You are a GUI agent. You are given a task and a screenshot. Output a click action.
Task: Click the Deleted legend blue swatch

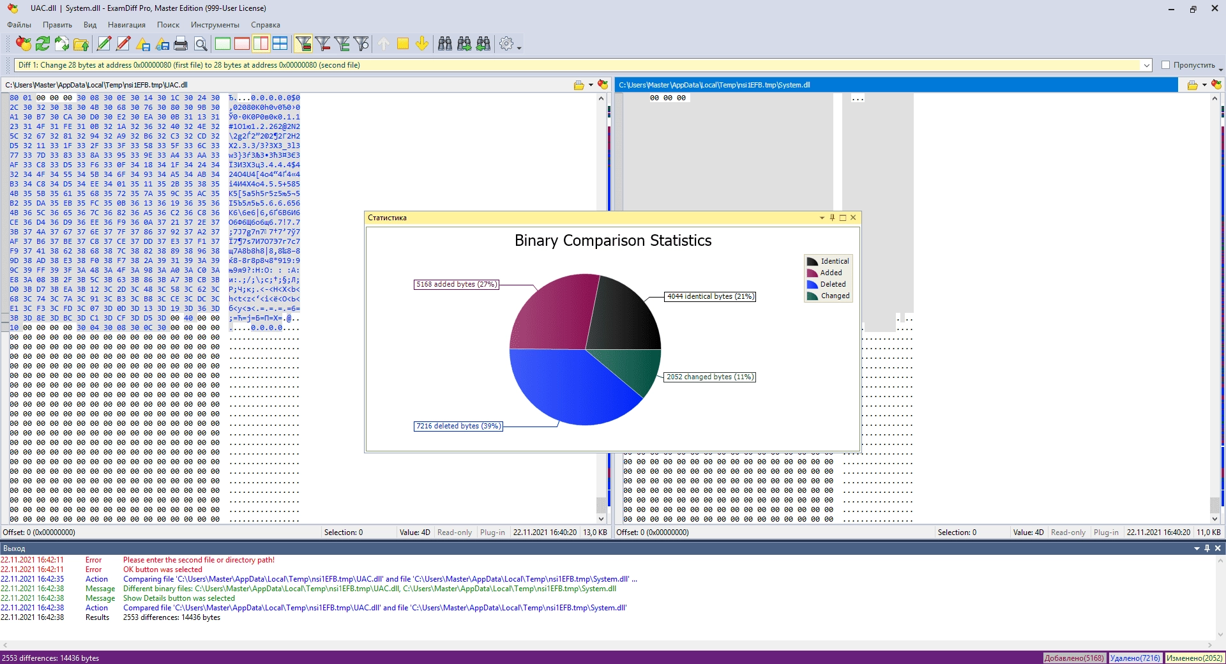pos(812,284)
